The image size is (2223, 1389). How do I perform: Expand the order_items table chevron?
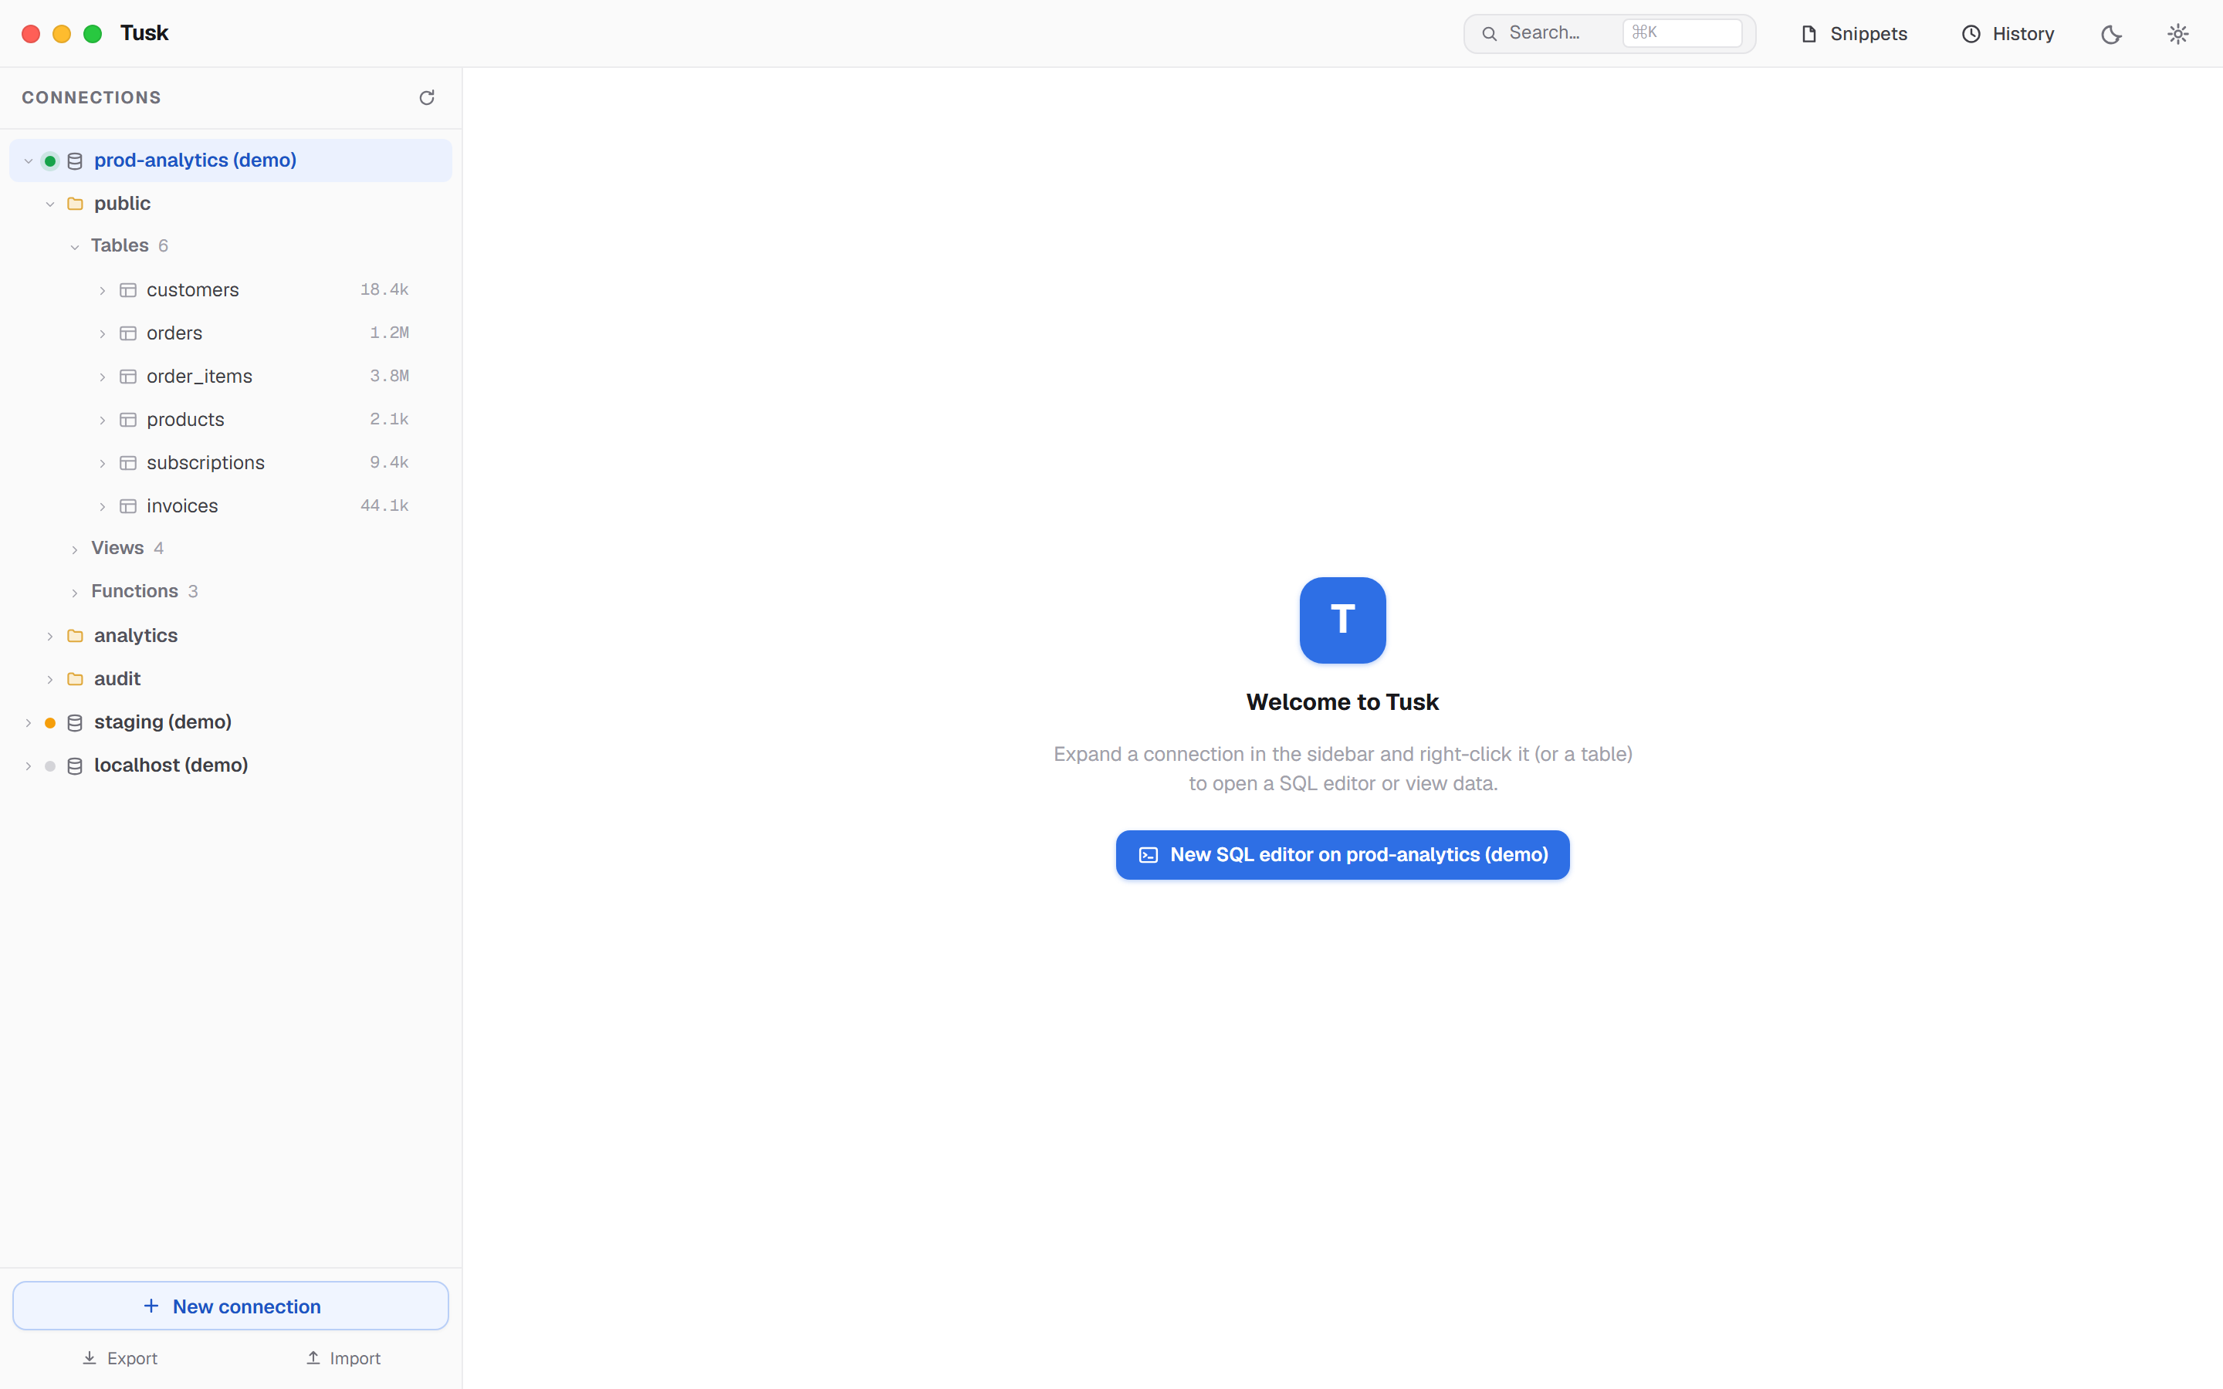(102, 377)
